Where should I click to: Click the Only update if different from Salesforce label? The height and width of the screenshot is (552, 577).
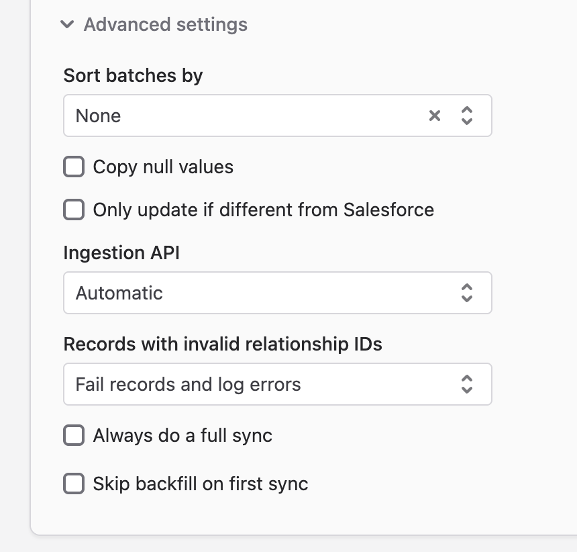(x=264, y=210)
